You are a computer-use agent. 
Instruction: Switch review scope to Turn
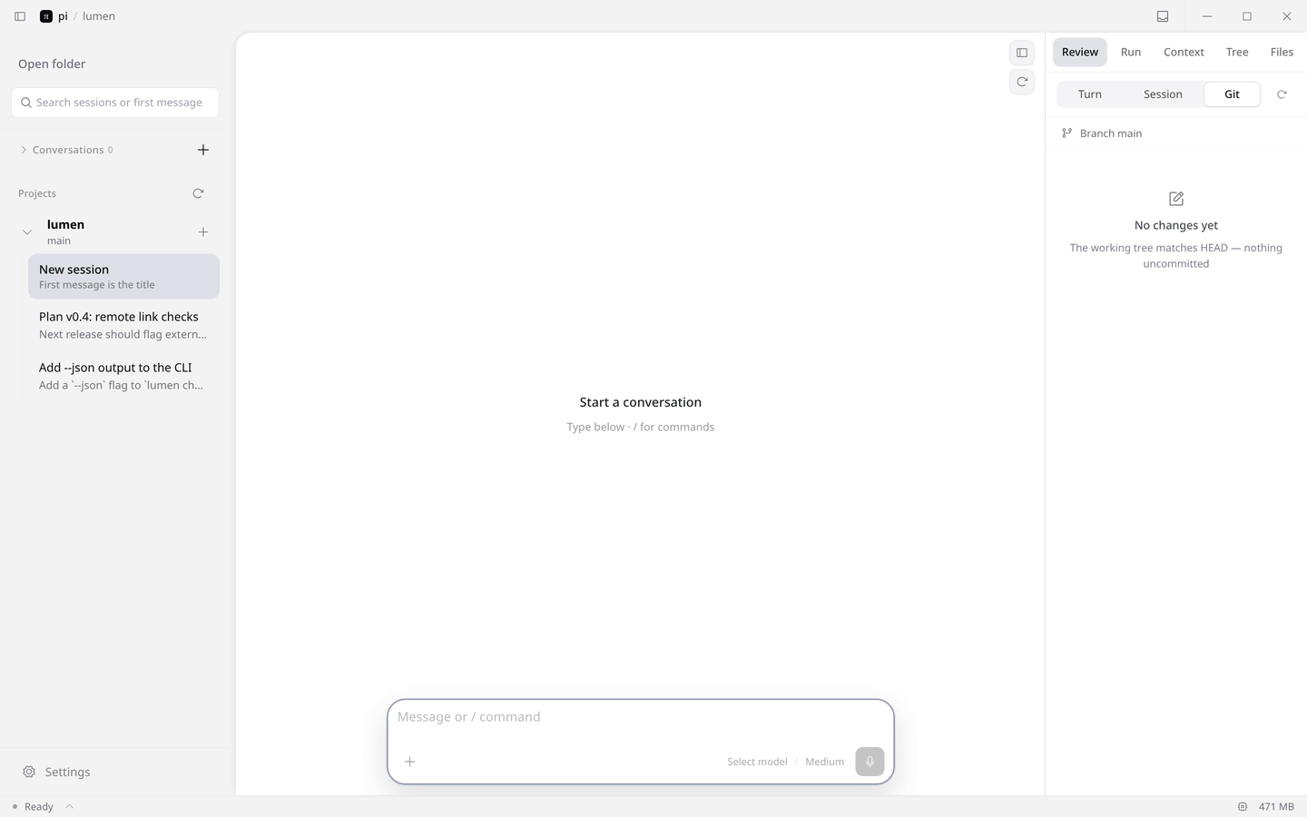coord(1090,94)
